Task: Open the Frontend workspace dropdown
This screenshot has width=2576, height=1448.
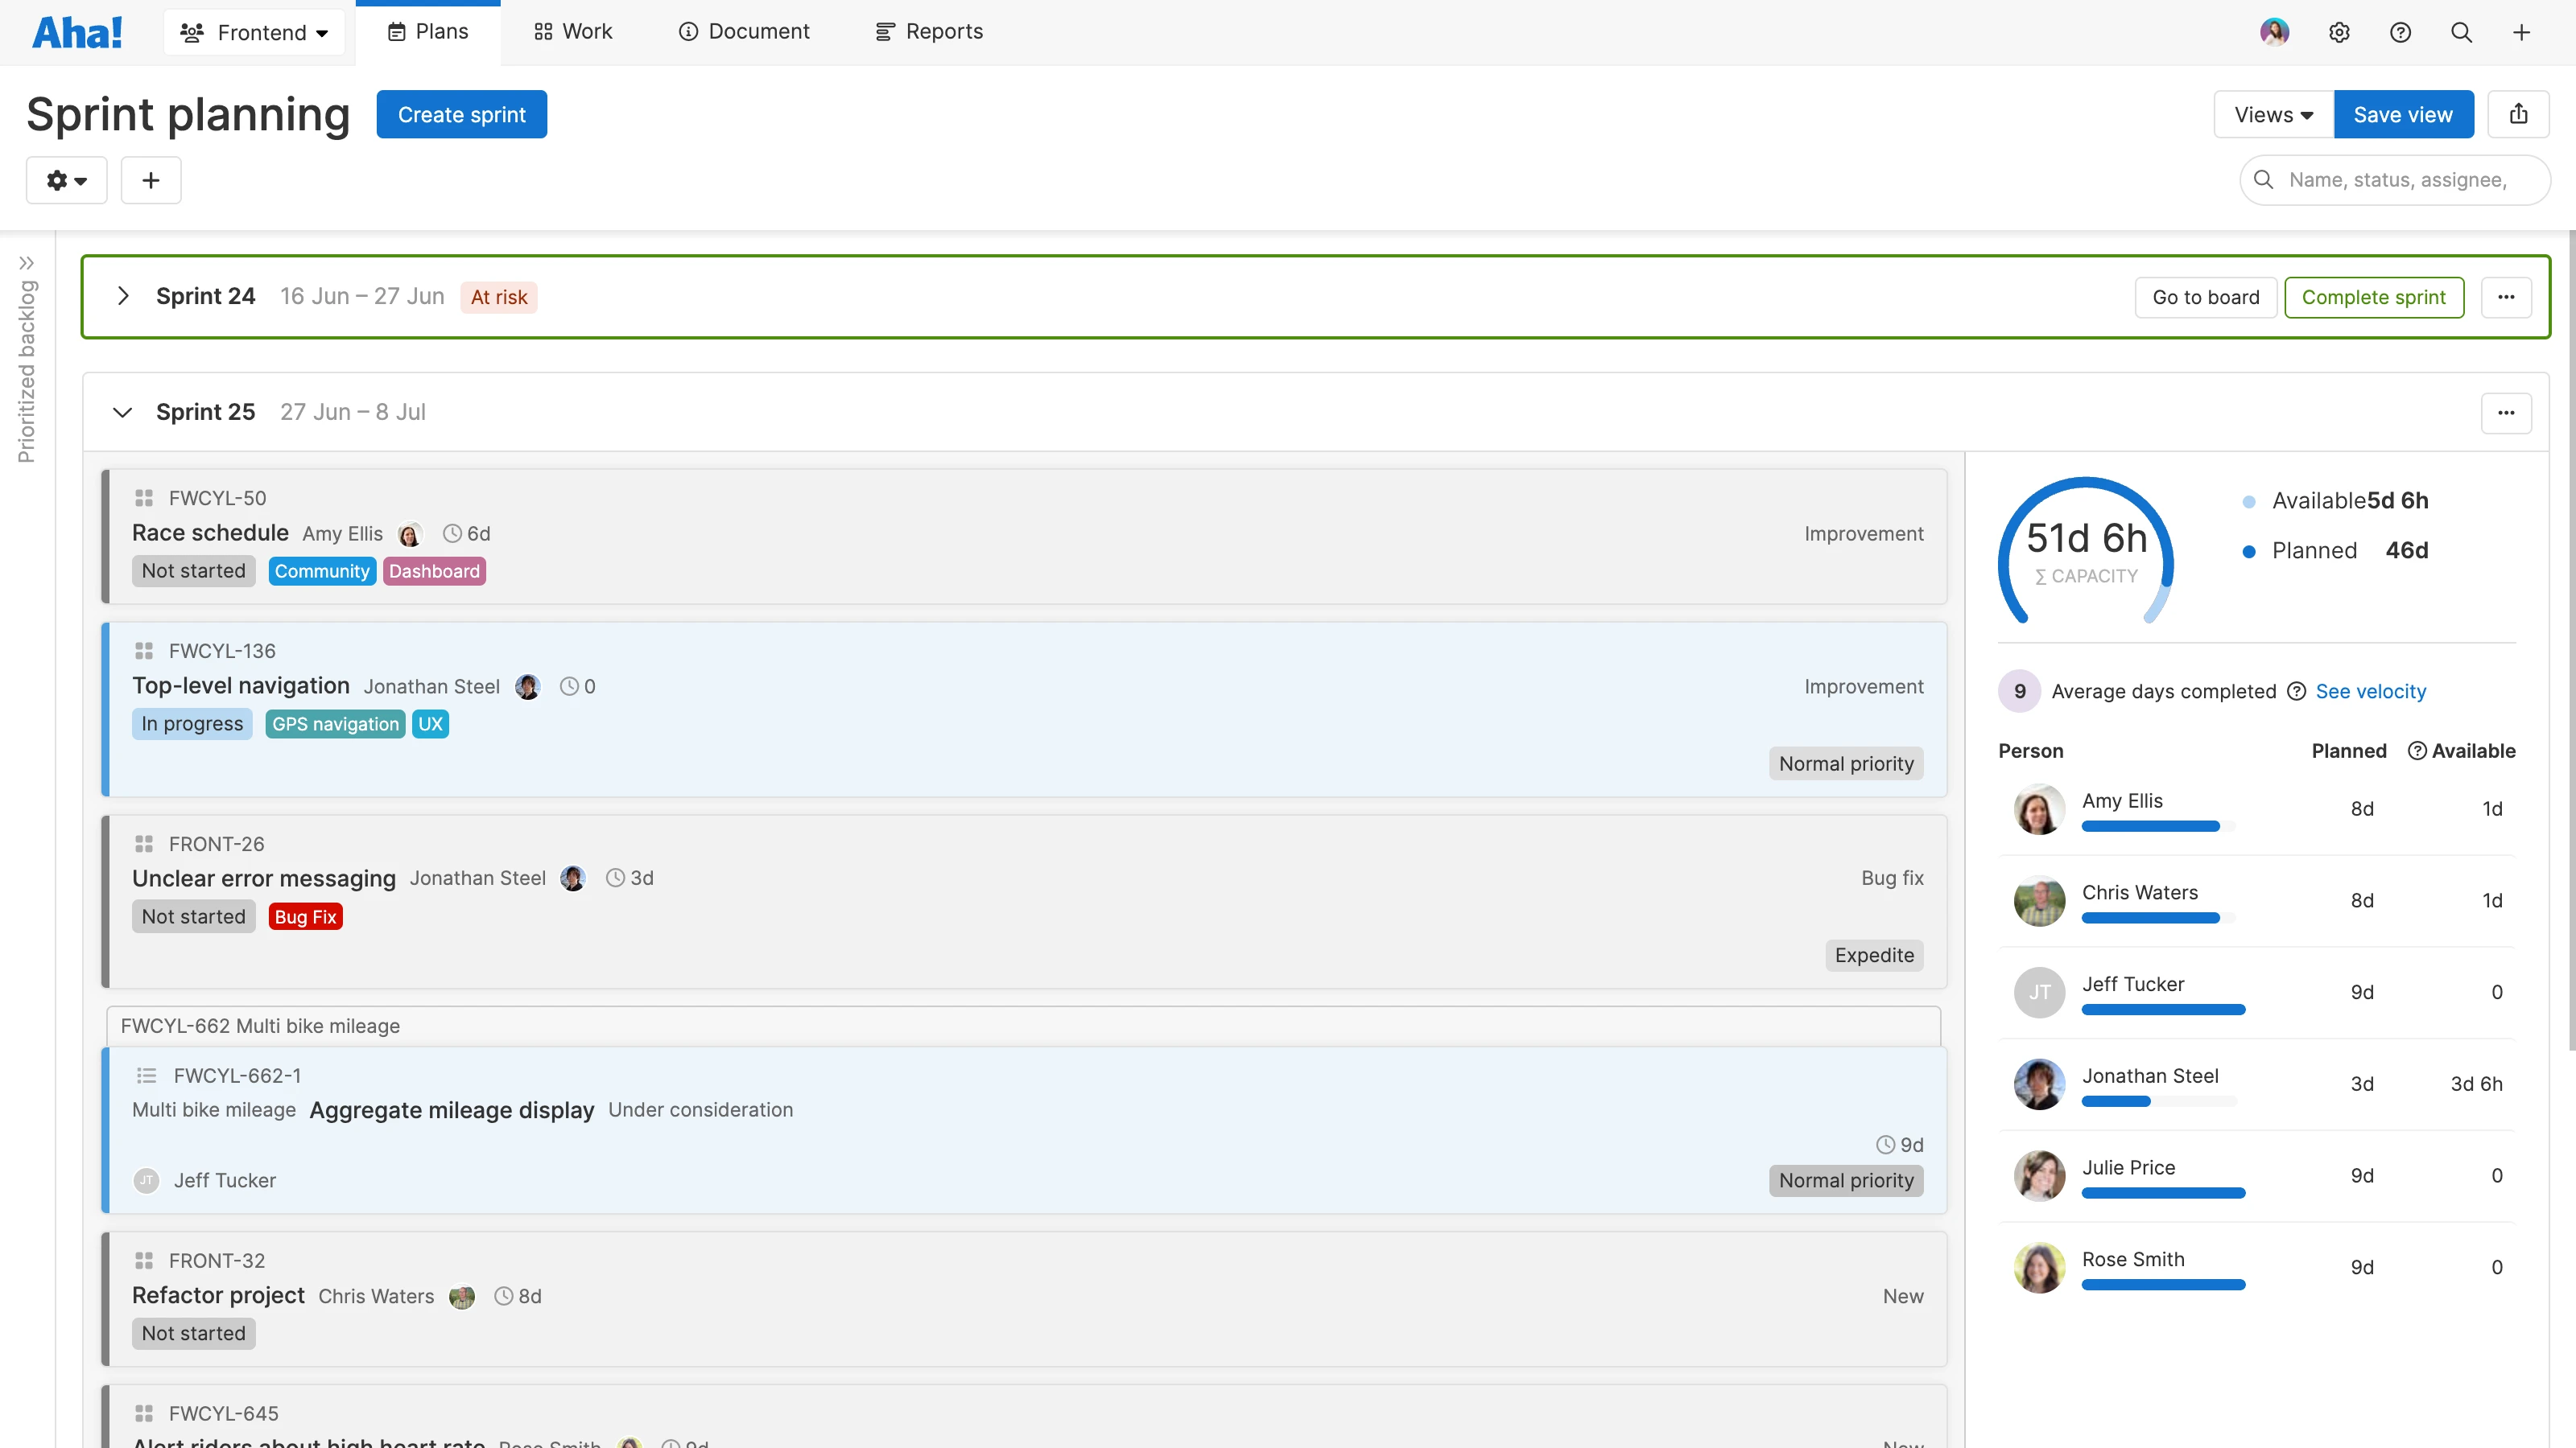Action: [x=254, y=32]
